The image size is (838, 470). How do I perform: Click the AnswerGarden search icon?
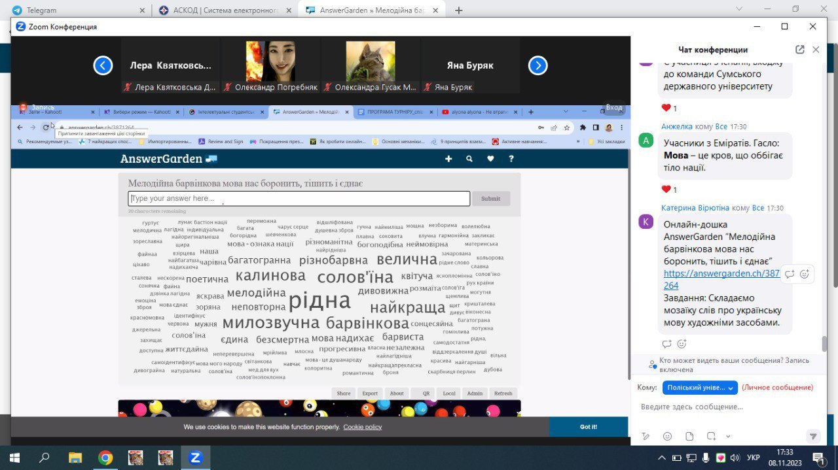(x=469, y=159)
